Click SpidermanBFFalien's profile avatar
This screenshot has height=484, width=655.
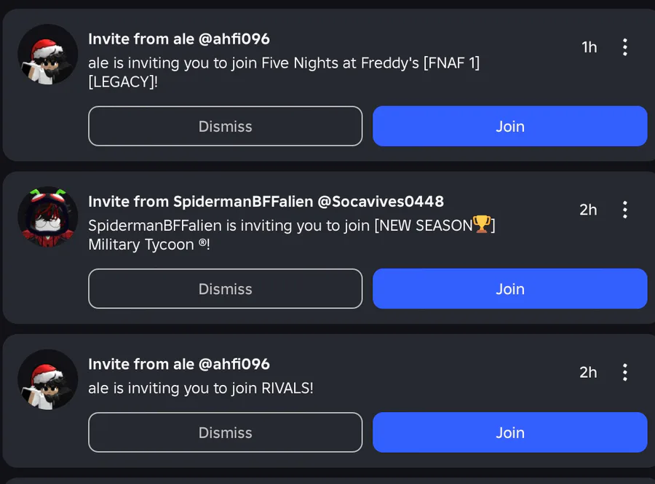(x=48, y=217)
